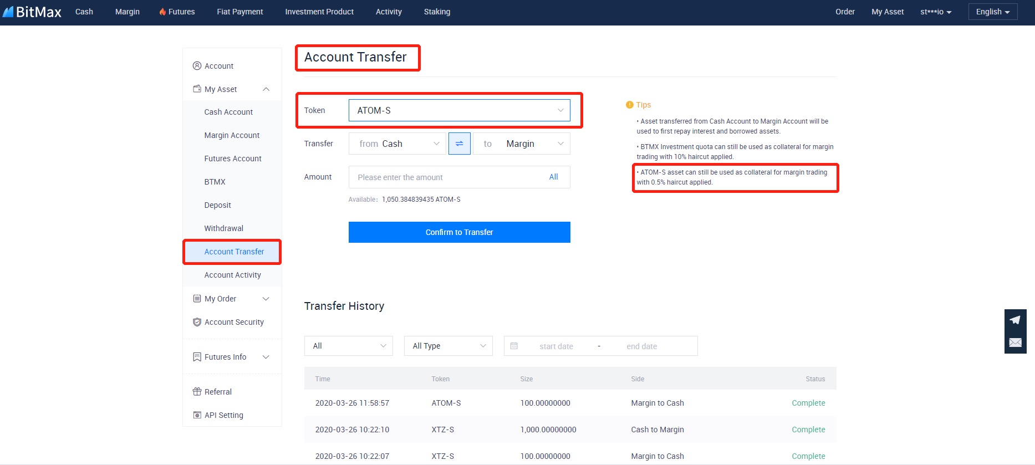Expand the Futures Info section
1035x465 pixels.
pyautogui.click(x=266, y=357)
